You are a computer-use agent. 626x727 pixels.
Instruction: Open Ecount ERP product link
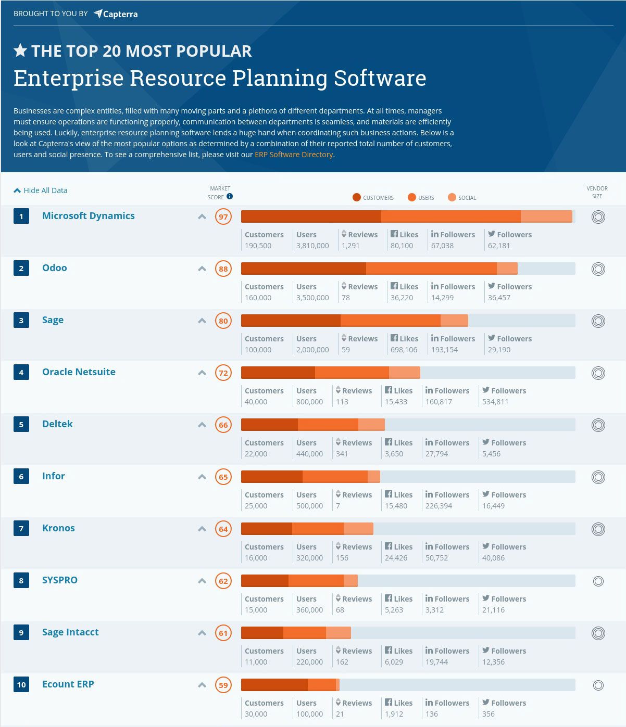(68, 684)
